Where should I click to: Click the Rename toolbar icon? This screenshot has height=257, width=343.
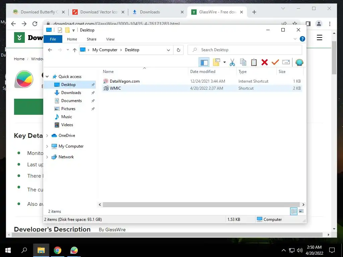pyautogui.click(x=286, y=62)
